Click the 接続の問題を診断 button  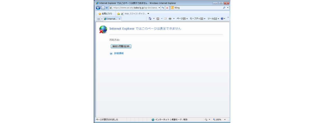pos(121,46)
